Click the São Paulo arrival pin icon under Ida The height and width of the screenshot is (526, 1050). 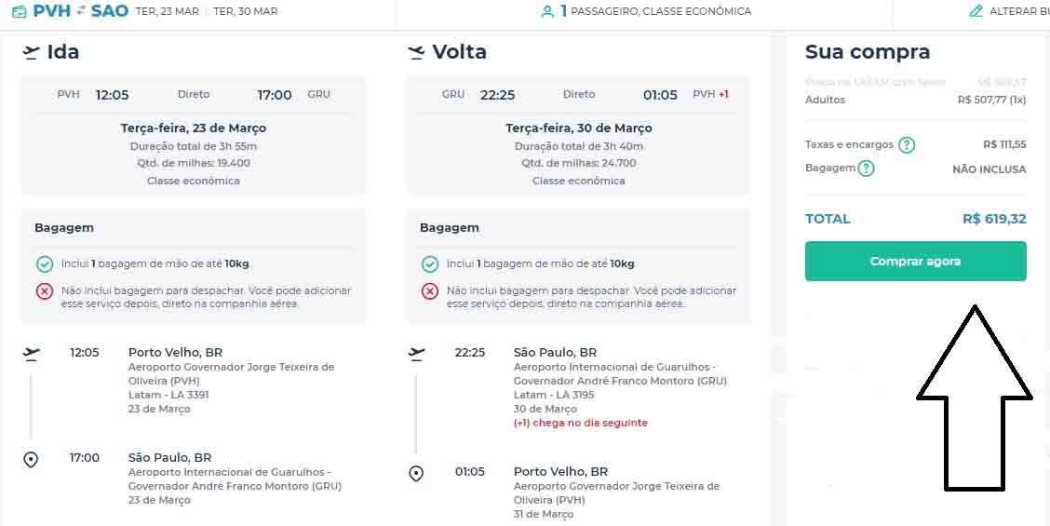(x=31, y=459)
